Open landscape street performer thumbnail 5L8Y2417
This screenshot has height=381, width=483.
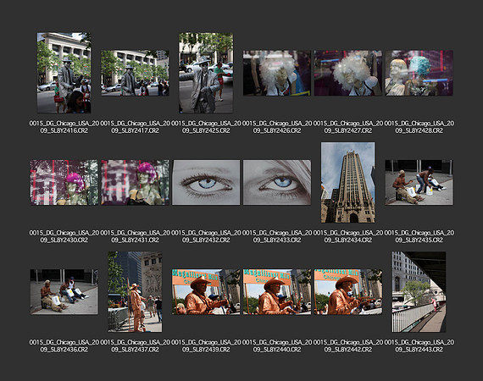(136, 73)
